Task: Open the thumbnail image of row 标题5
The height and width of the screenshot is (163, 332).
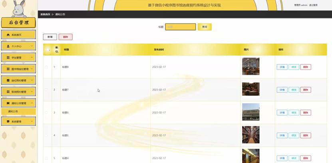Action: click(x=250, y=135)
